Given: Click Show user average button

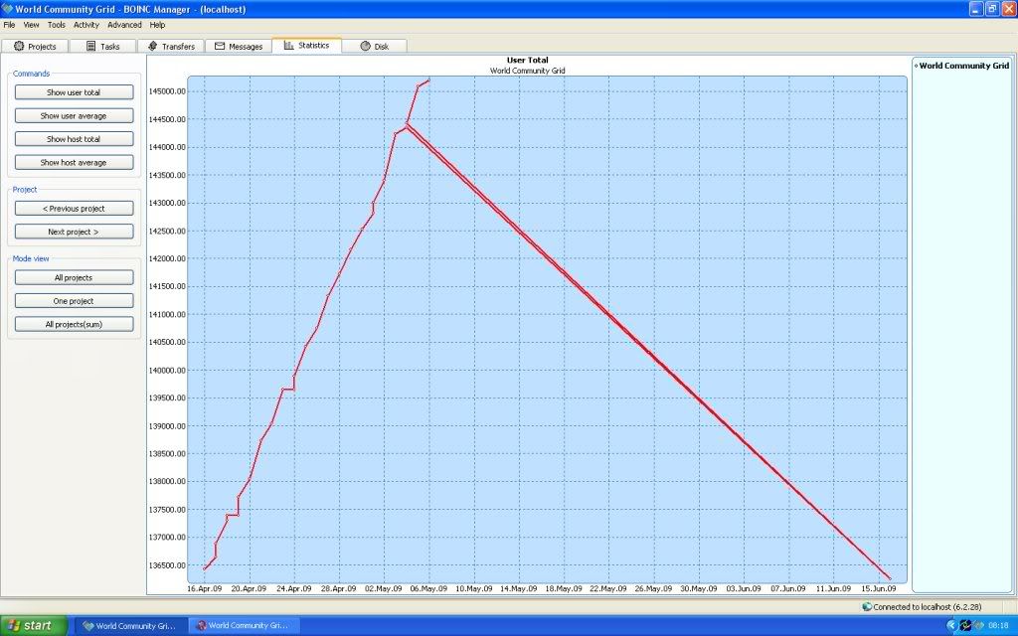Looking at the screenshot, I should (74, 115).
